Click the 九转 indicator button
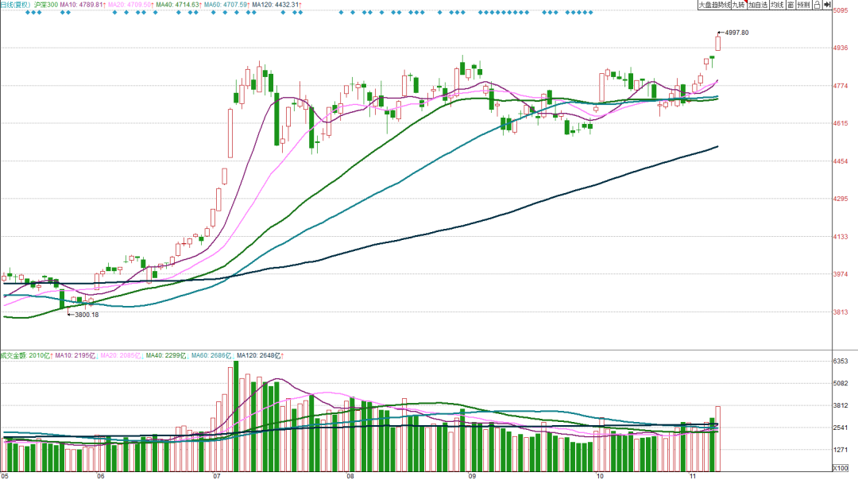 [x=739, y=5]
